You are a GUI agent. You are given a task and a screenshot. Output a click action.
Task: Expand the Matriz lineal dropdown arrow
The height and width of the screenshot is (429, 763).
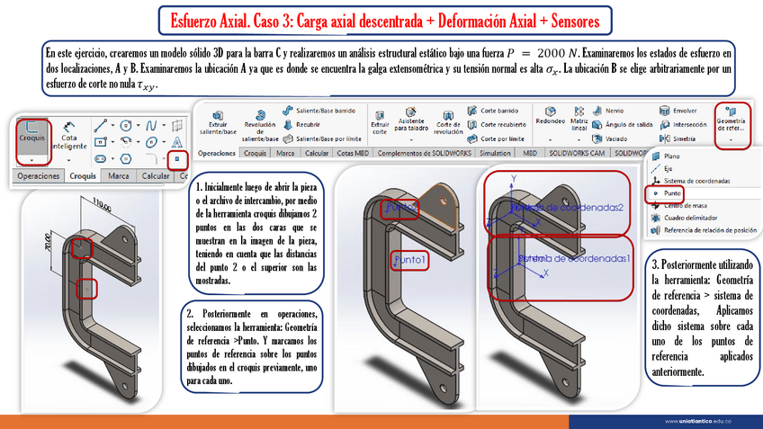point(579,140)
